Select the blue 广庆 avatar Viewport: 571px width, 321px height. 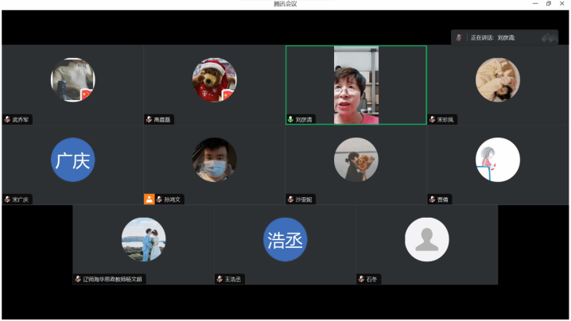72,160
